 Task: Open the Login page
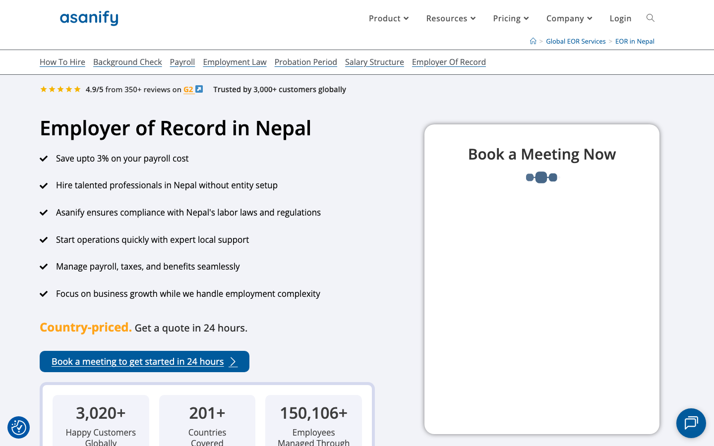[x=620, y=18]
